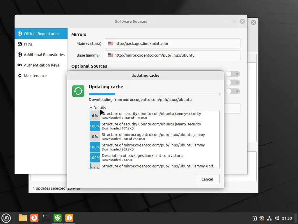Click the Updating cache progress bar

[x=154, y=94]
